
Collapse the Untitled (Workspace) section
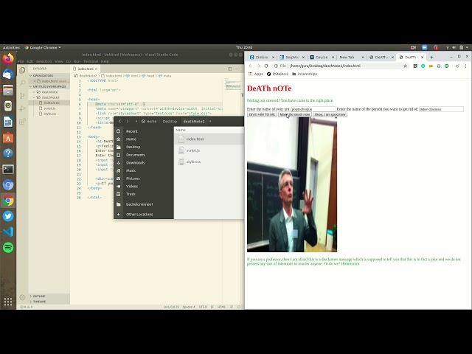pos(49,87)
